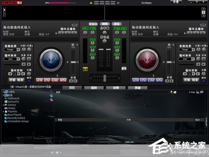Click the first icon after 0 files
Image resolution: width=209 pixels, height=157 pixels.
198,92
